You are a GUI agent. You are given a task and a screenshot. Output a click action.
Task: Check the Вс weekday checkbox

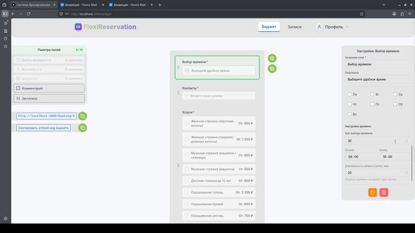pyautogui.click(x=350, y=114)
